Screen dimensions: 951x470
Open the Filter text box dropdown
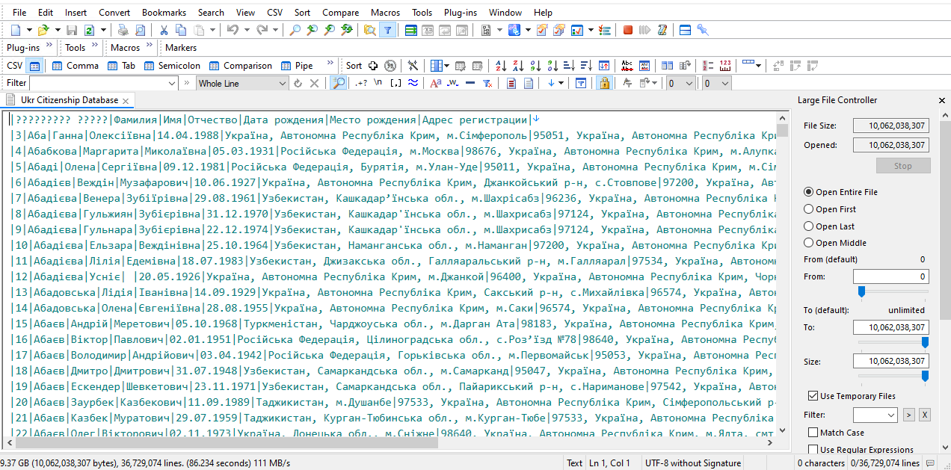coord(172,83)
